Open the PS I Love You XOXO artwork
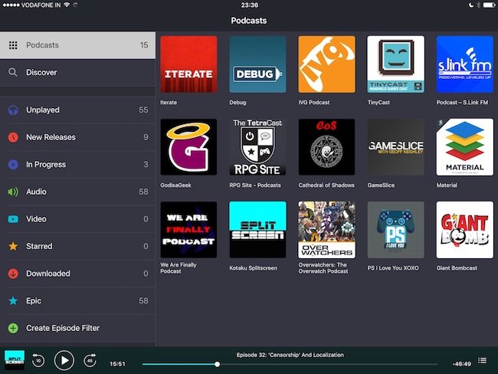The width and height of the screenshot is (498, 374). coord(396,230)
